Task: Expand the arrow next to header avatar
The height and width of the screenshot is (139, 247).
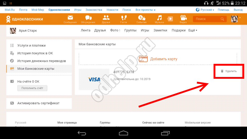Action: pyautogui.click(x=240, y=18)
